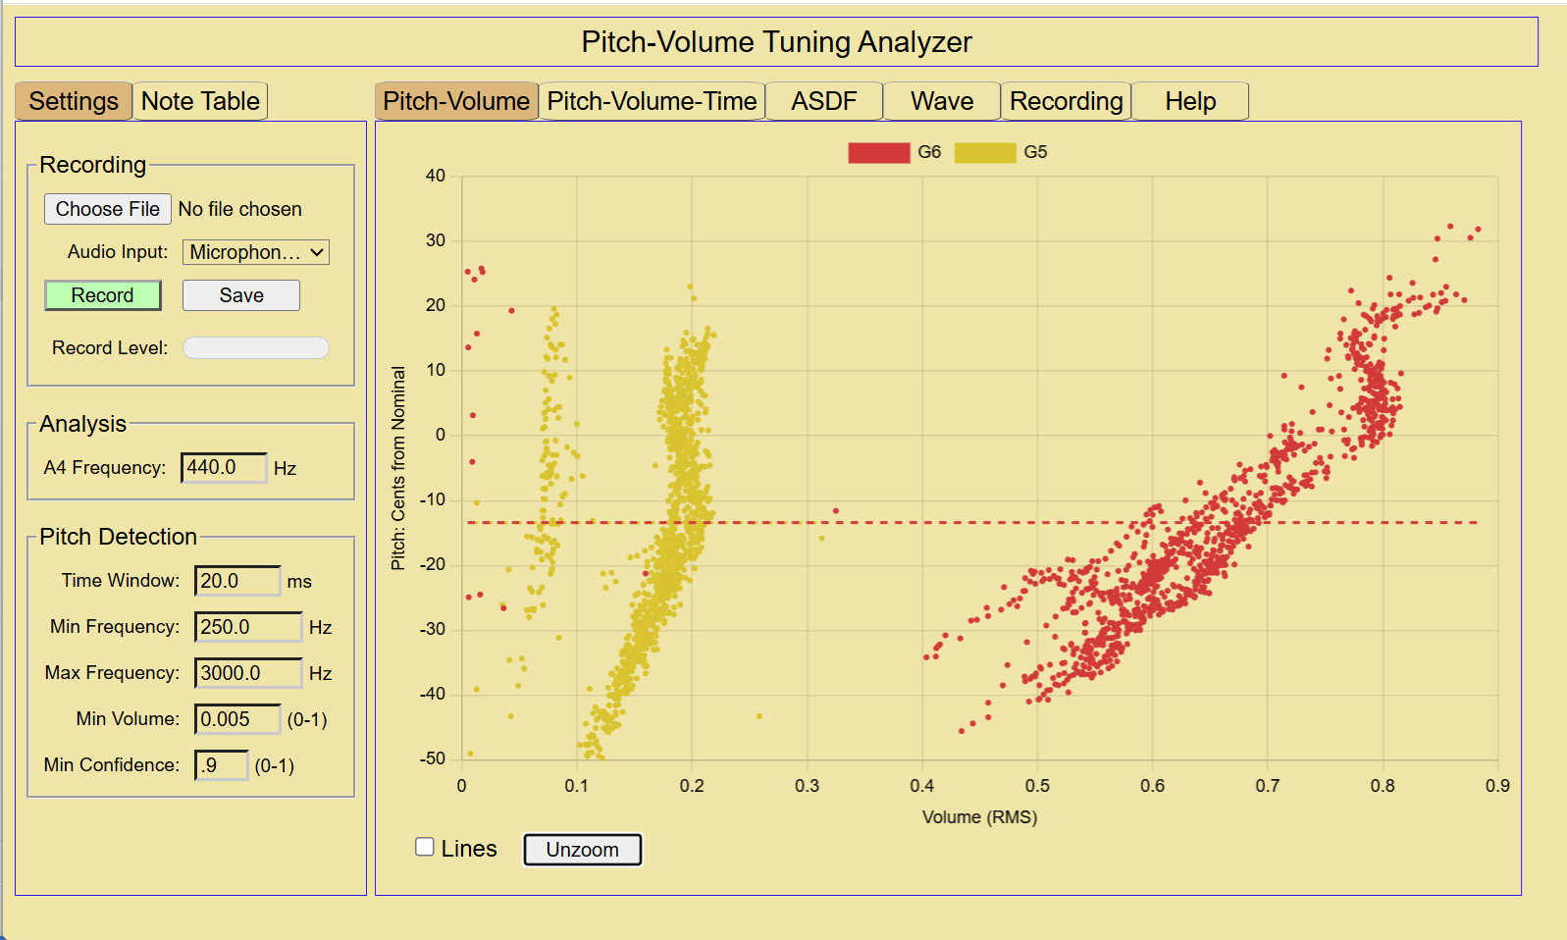Edit the Time Window value field

[x=237, y=581]
